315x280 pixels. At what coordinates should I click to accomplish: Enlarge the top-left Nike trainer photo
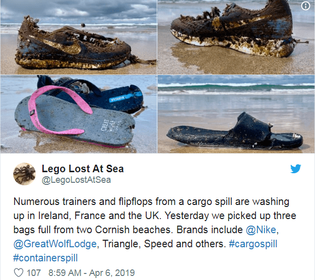click(x=78, y=38)
